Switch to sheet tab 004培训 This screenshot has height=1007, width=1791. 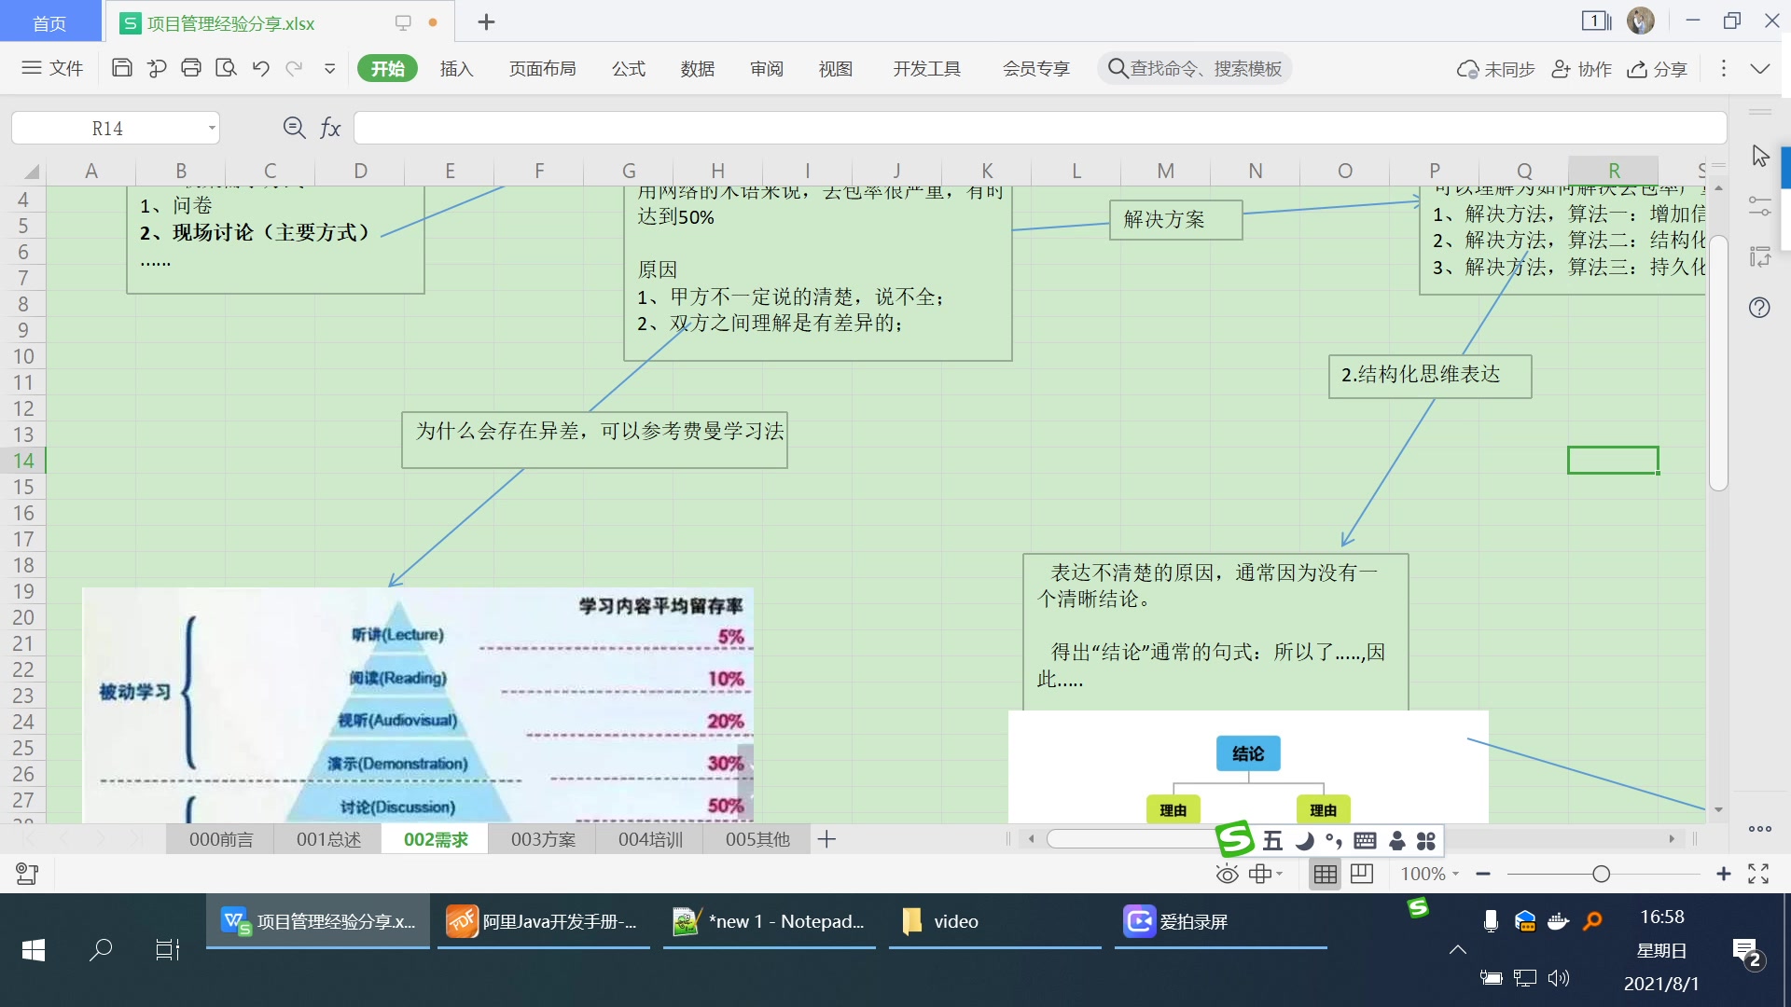[x=650, y=839]
